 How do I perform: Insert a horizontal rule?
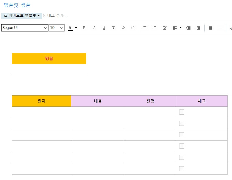pos(220,28)
